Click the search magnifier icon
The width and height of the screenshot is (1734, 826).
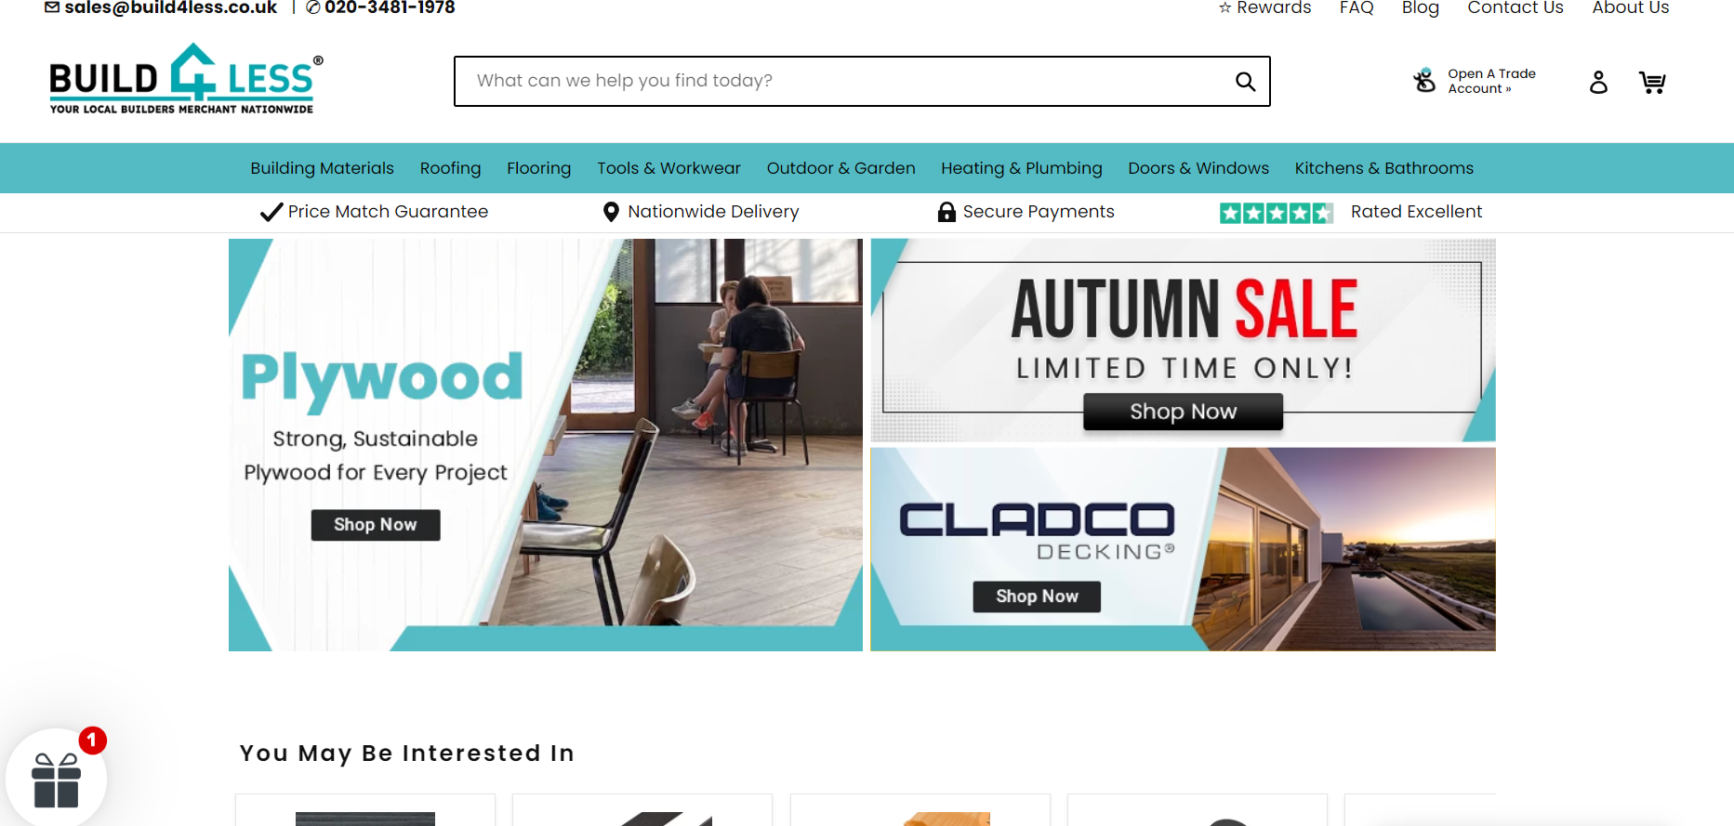point(1245,82)
